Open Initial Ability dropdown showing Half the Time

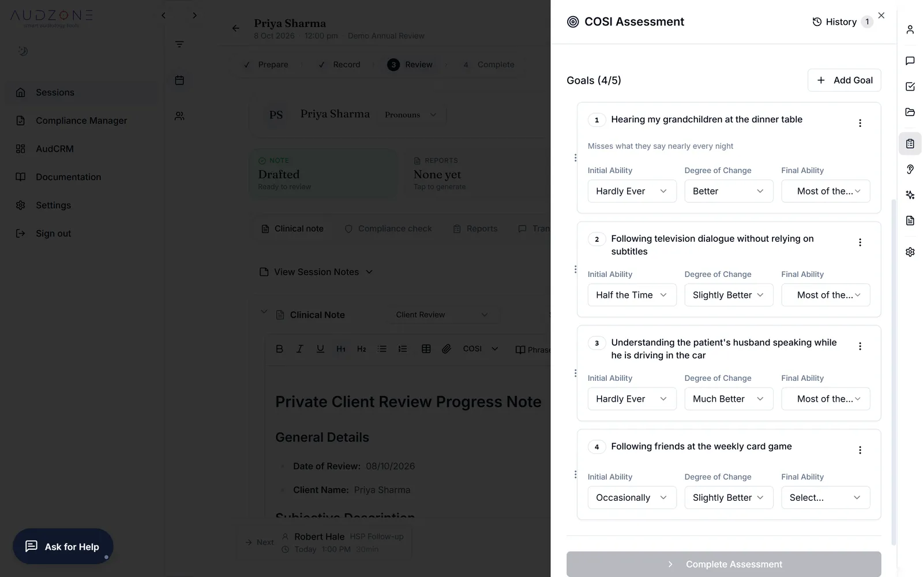[x=632, y=295]
